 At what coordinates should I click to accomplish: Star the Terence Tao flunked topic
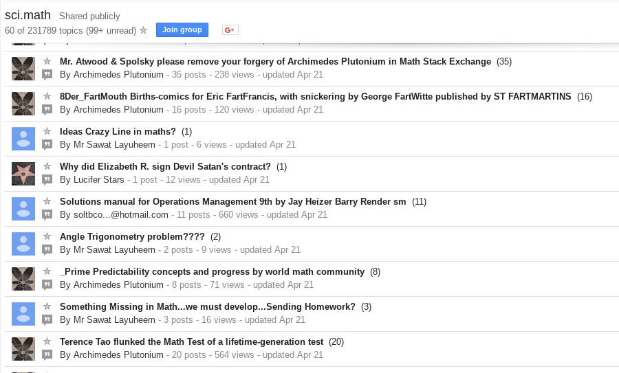[x=47, y=341]
